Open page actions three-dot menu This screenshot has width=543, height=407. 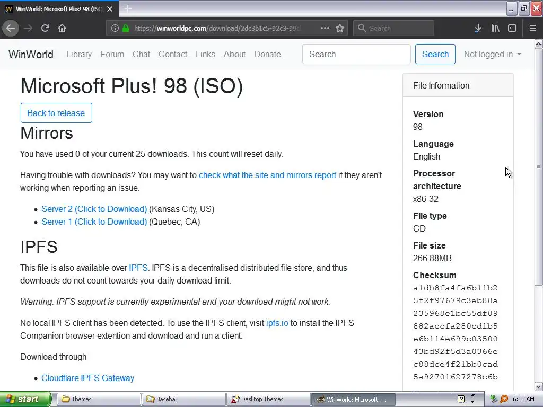tap(325, 28)
